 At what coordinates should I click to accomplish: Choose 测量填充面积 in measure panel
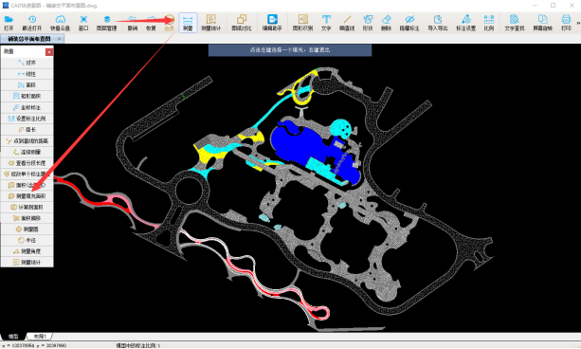tap(27, 196)
